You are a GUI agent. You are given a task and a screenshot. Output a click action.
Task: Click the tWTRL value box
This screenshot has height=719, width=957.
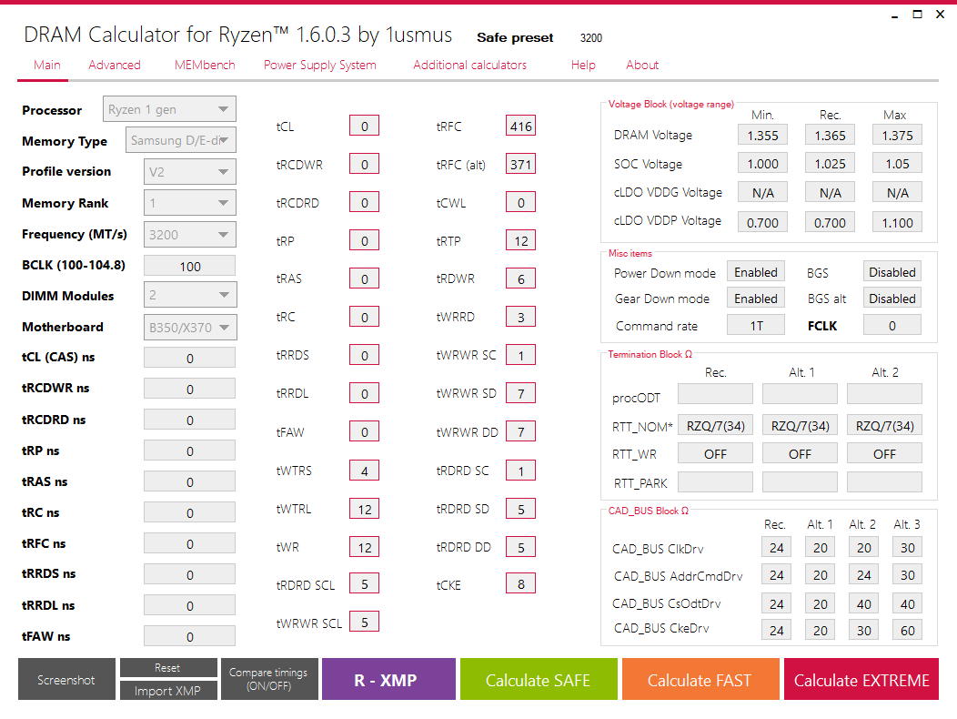(x=365, y=509)
